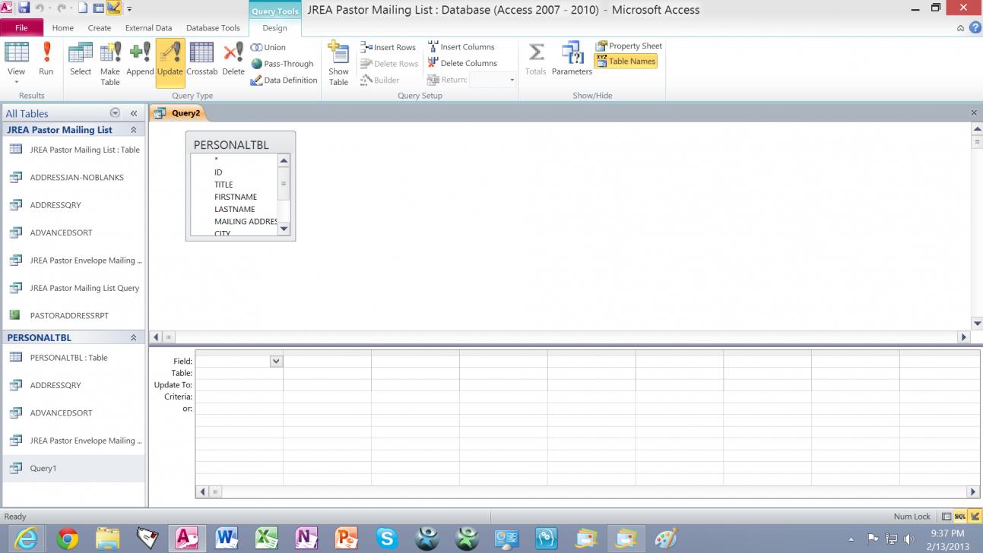Choose the Make Table query type
This screenshot has width=983, height=553.
pos(110,63)
